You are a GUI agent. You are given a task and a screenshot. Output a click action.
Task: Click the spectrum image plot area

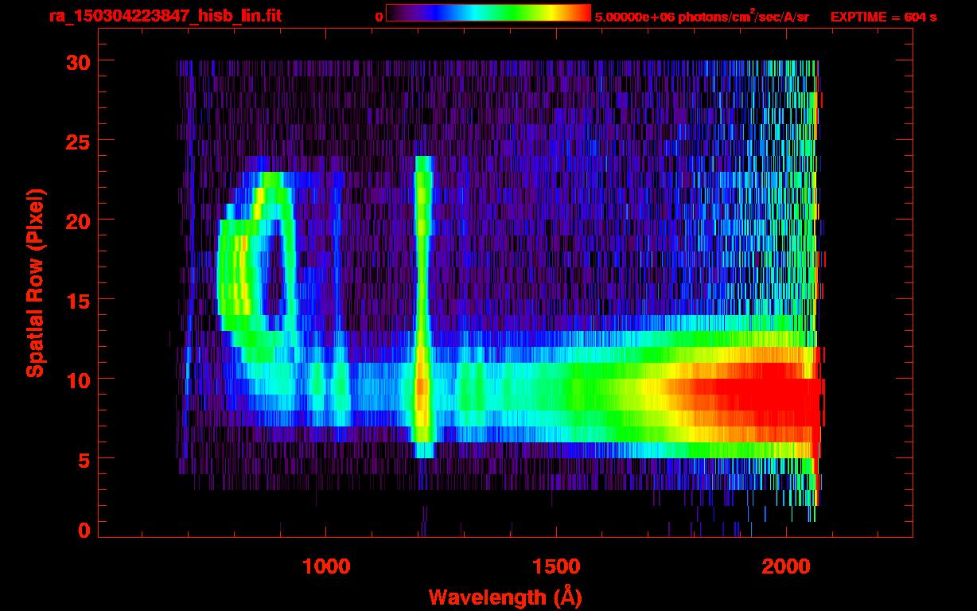tap(505, 282)
